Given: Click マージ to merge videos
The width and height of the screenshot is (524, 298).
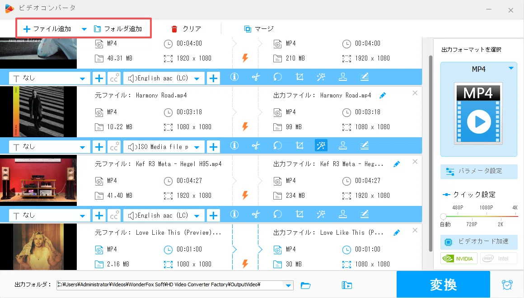Looking at the screenshot, I should (x=259, y=29).
